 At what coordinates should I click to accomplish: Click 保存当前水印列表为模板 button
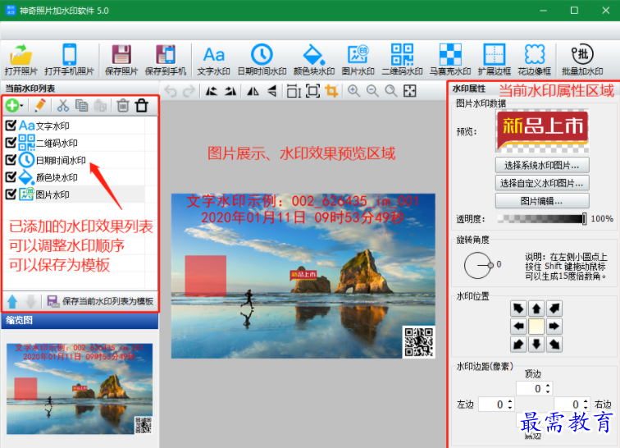click(x=100, y=301)
